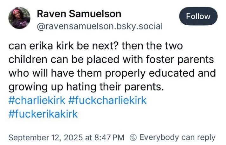Open the @ravensamuelson.bsky.social handle
Image resolution: width=226 pixels, height=145 pixels.
click(x=100, y=26)
